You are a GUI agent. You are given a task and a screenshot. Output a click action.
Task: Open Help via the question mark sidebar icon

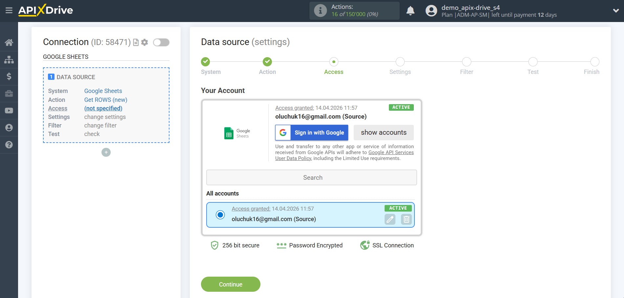point(9,145)
